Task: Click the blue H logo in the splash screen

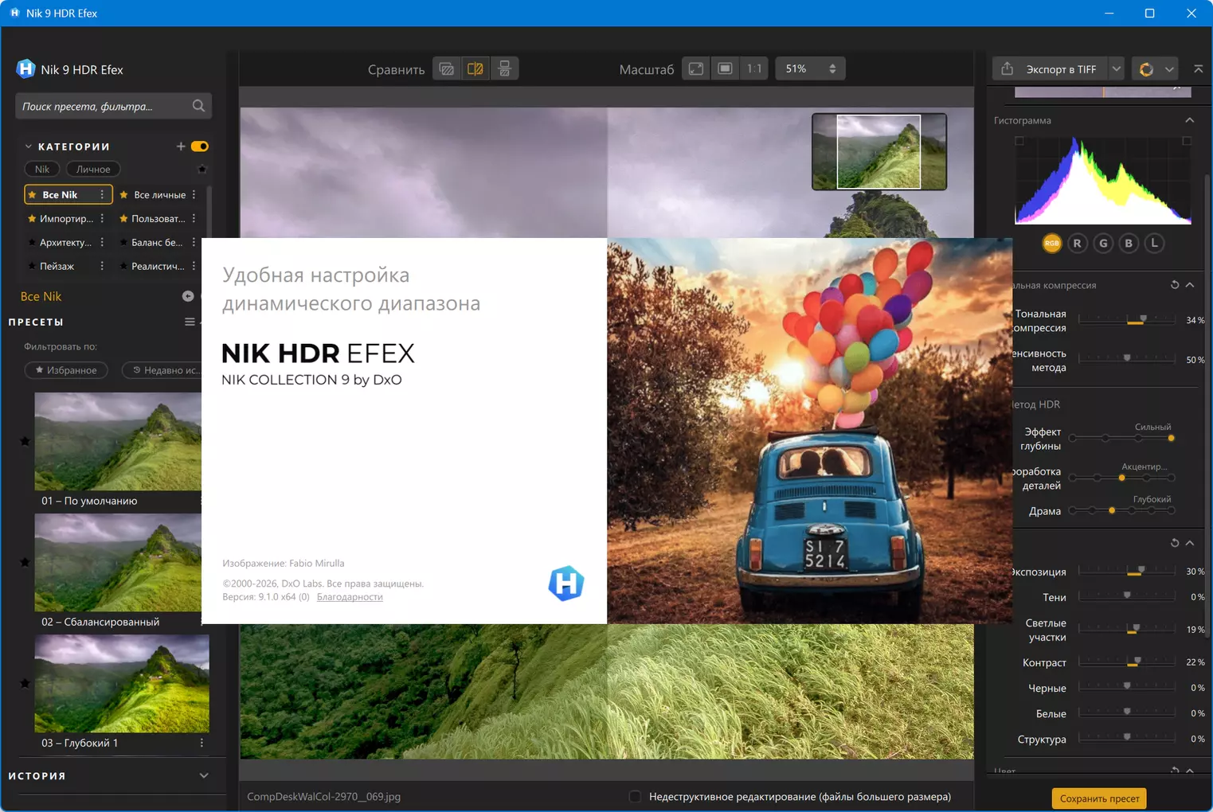Action: click(566, 584)
